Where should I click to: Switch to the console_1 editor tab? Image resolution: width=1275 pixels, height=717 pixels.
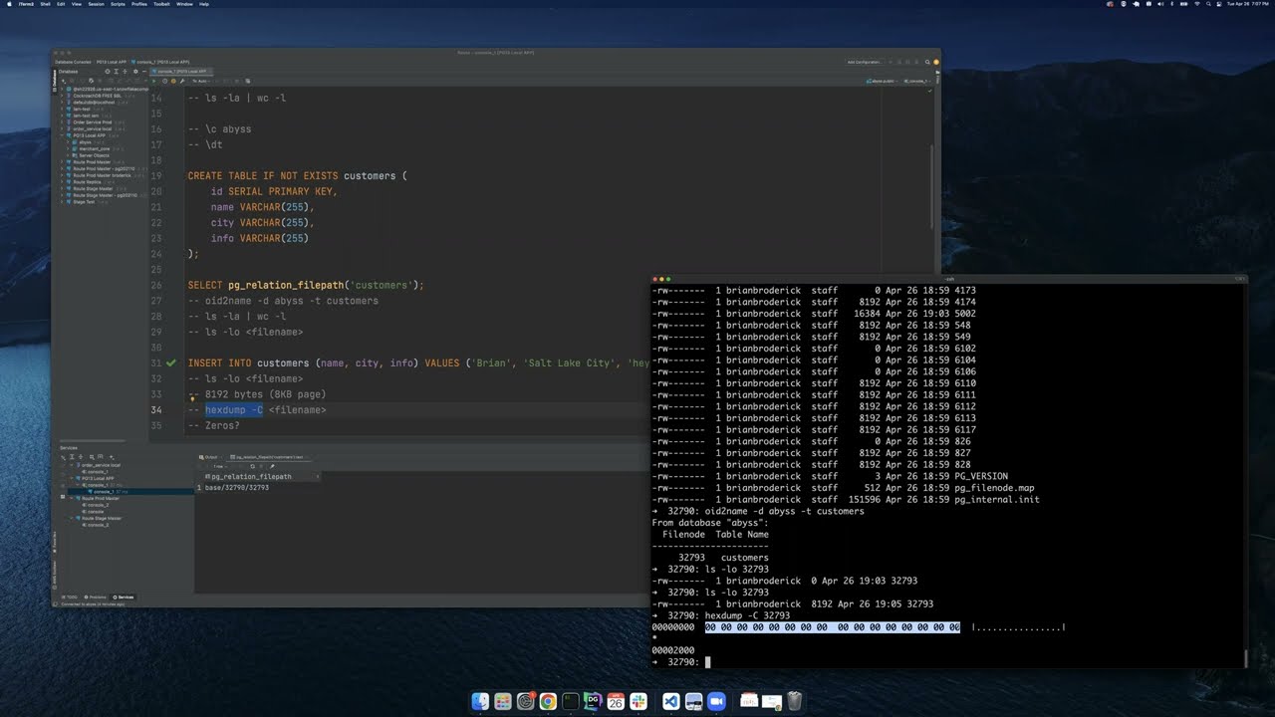pos(180,72)
